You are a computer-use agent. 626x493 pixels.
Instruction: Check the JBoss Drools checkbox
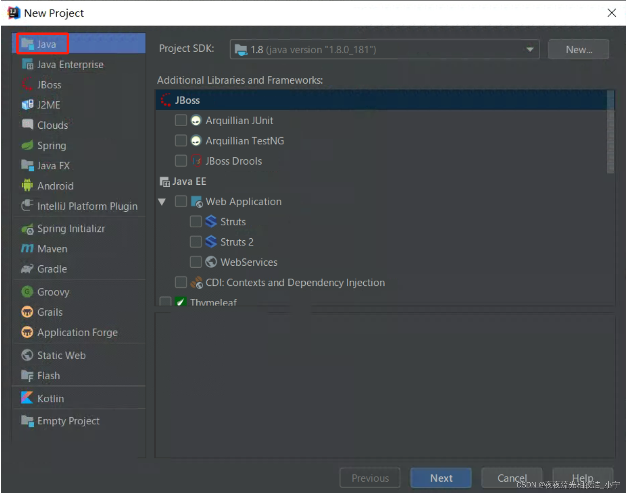[x=181, y=161]
